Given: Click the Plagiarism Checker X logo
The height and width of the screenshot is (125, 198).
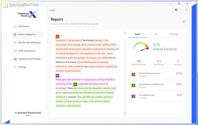Looking at the screenshot, I should coord(28,14).
